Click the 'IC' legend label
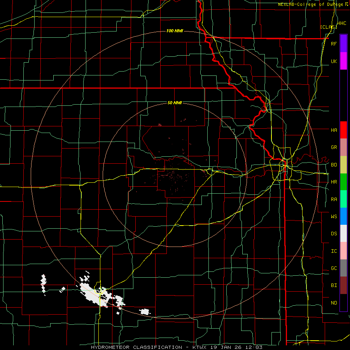350x350 pixels. [x=334, y=251]
